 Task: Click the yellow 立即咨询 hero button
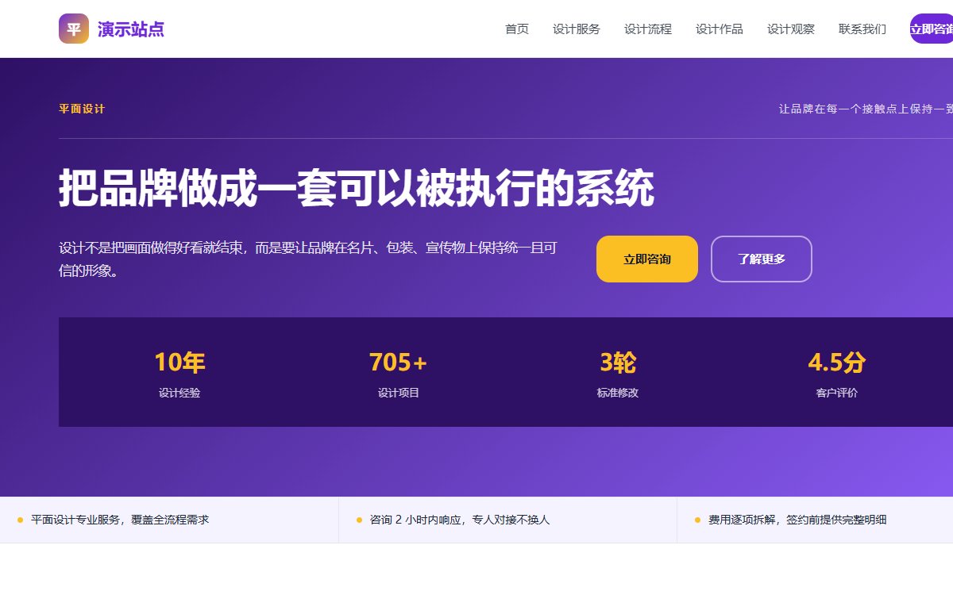pos(647,259)
